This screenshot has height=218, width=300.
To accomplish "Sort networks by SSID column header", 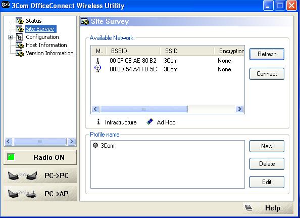I will click(187, 51).
